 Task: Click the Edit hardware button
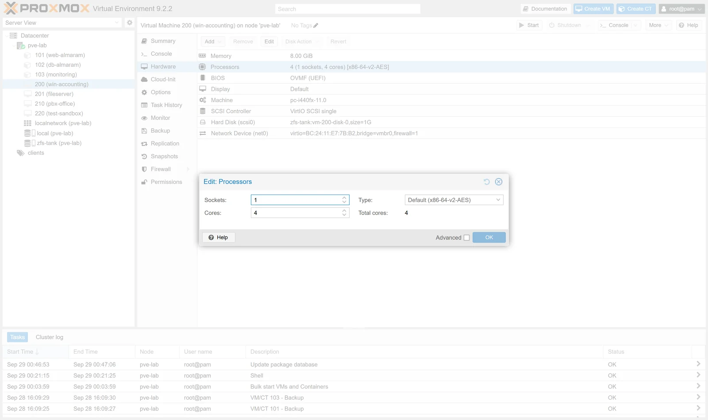(x=269, y=42)
